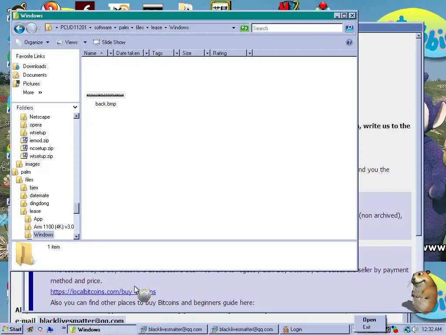Sort by the Tags column

coord(162,53)
